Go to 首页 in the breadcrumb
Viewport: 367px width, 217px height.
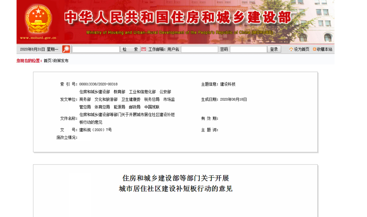click(x=47, y=61)
